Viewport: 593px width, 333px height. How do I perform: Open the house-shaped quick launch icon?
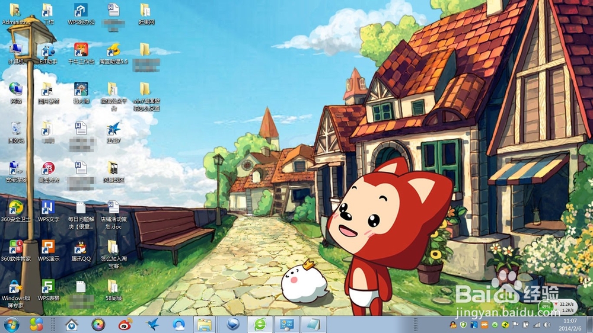tap(72, 325)
